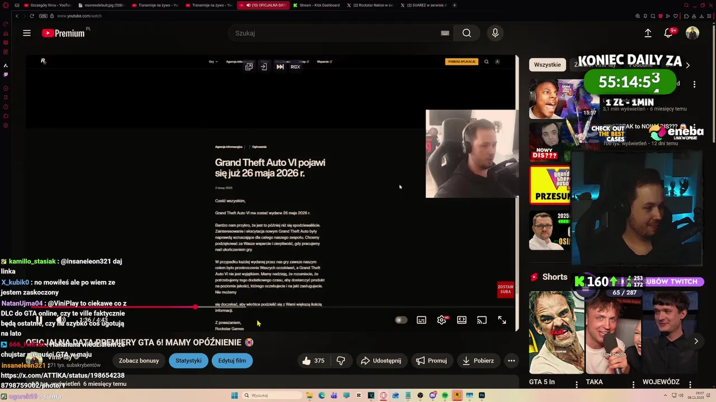Viewport: 716px width, 402px height.
Task: Click the Statystyki button
Action: 189,361
